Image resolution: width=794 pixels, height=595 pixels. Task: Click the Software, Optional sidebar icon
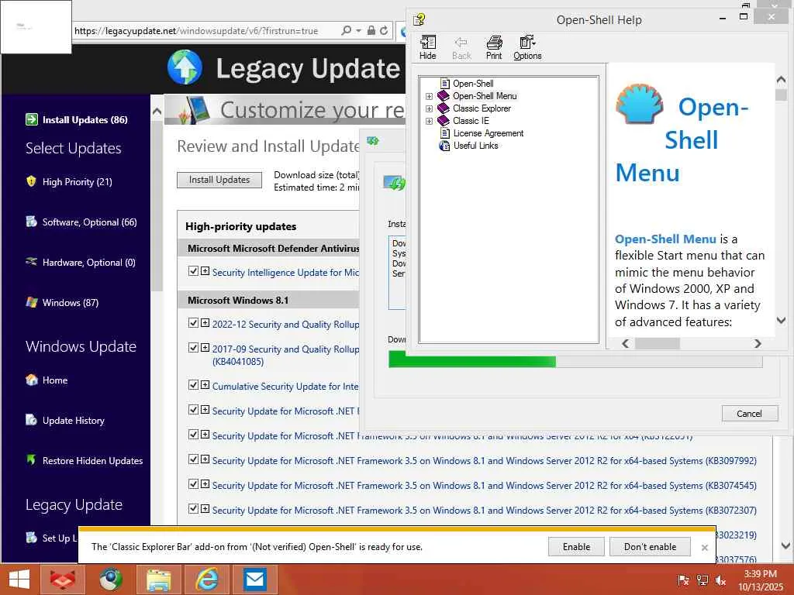coord(31,222)
